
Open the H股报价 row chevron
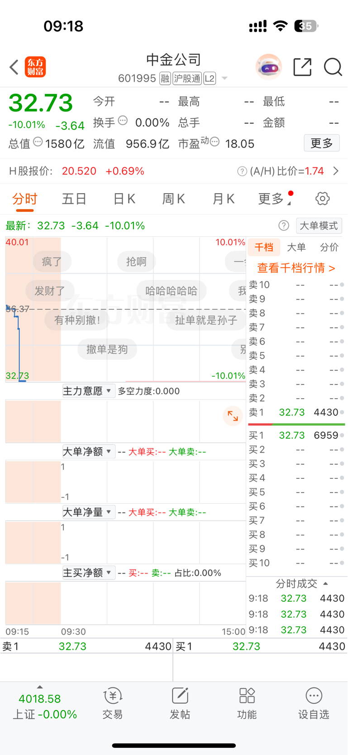click(336, 171)
